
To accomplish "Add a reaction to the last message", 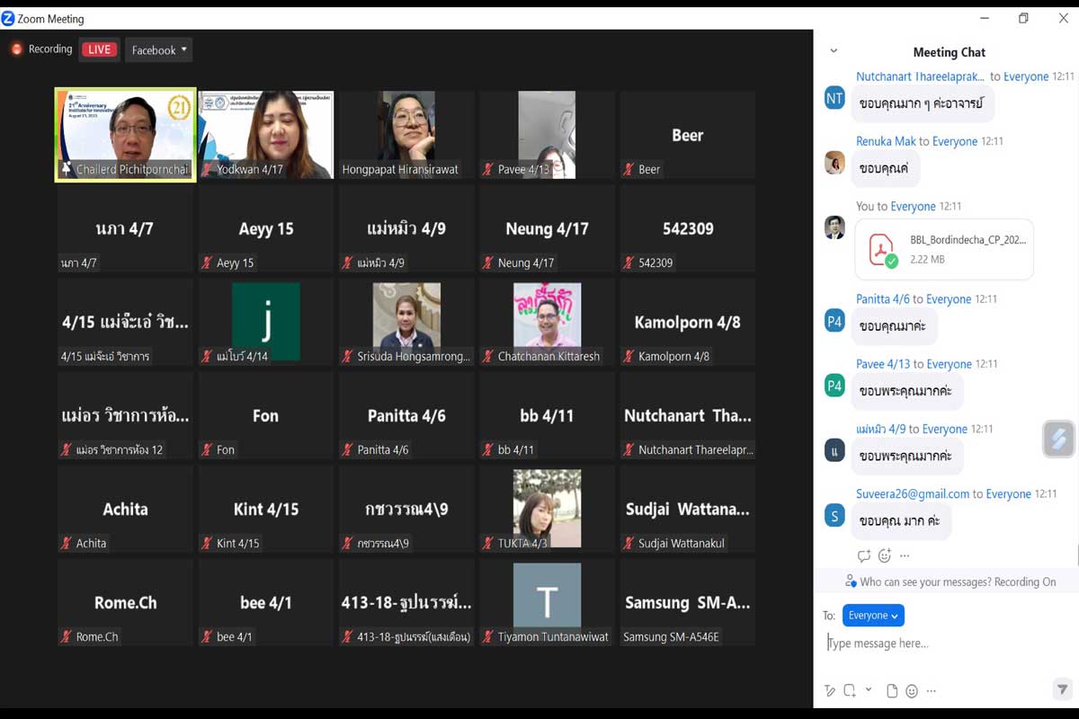I will tap(885, 556).
